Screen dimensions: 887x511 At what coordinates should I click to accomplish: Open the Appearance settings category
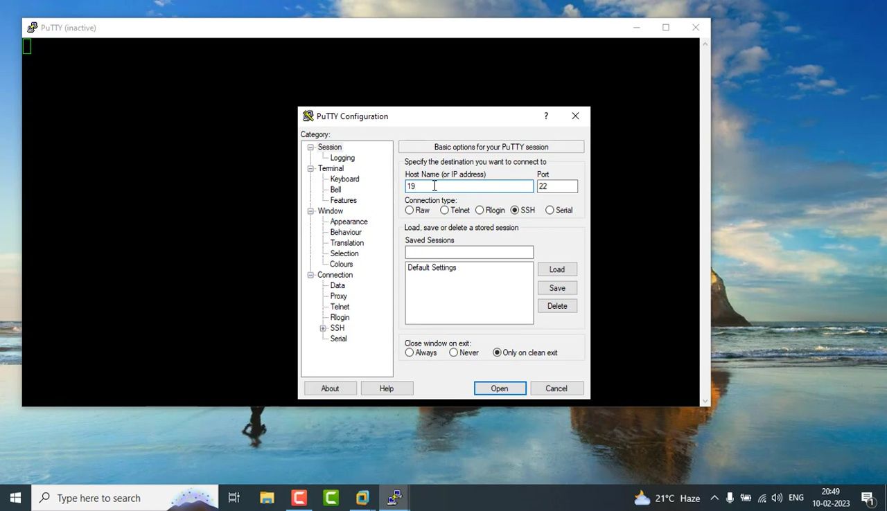pos(349,222)
